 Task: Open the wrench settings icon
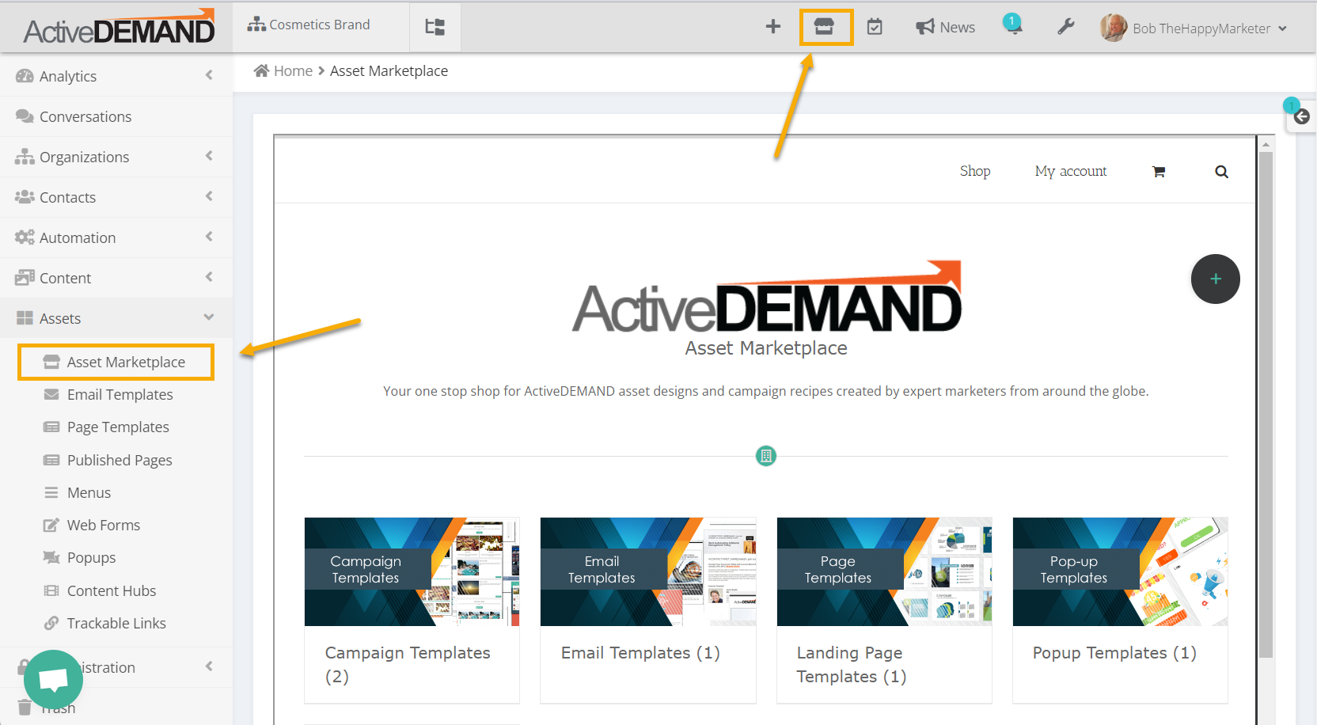1066,27
